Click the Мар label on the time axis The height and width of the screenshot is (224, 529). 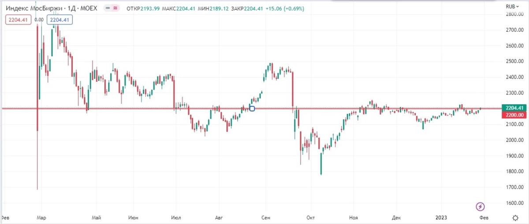pyautogui.click(x=42, y=217)
